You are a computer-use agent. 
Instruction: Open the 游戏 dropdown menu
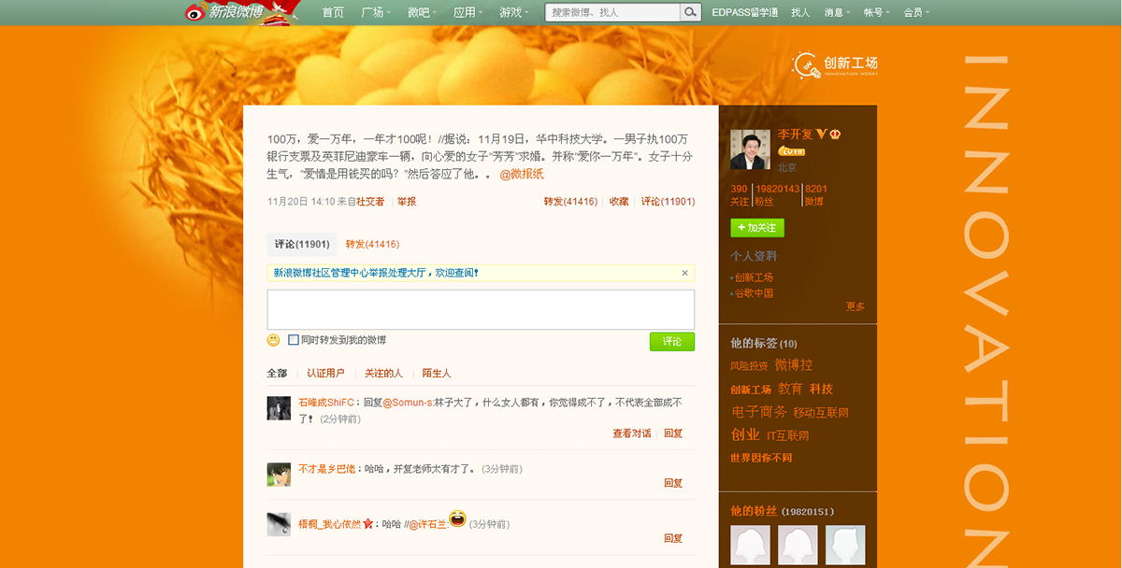(514, 12)
